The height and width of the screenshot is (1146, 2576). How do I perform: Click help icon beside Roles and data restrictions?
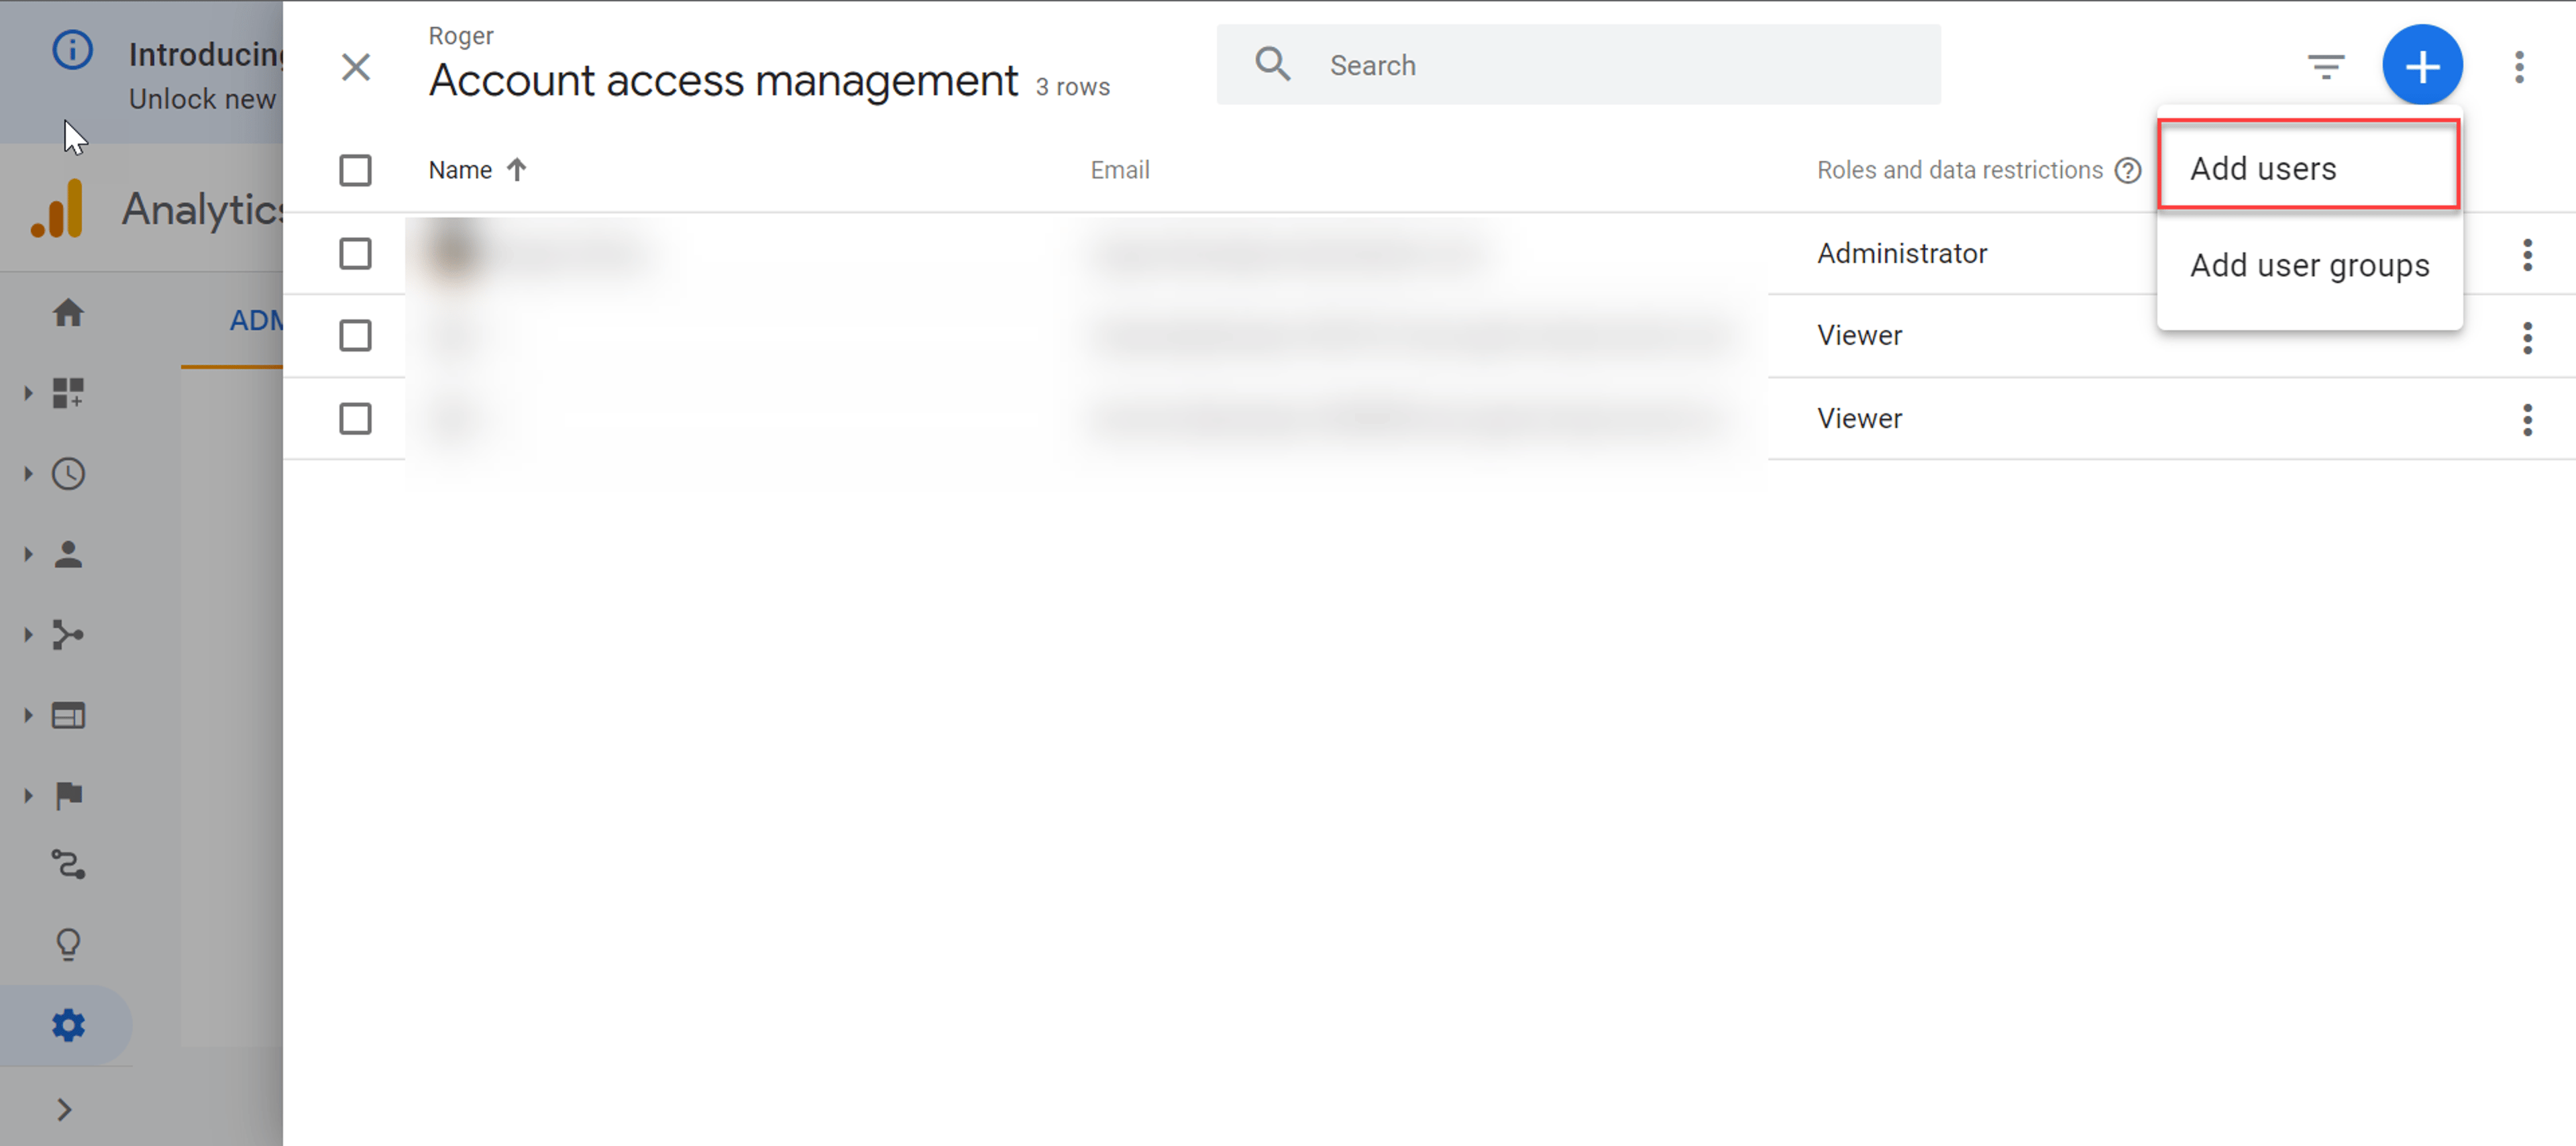pos(2127,171)
